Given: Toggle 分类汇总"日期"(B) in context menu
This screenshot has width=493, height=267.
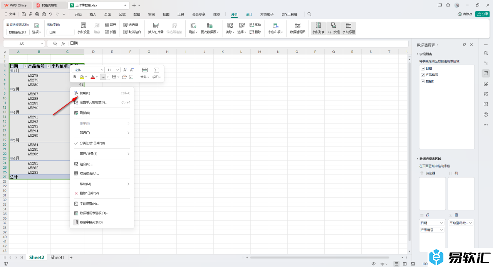Looking at the screenshot, I should point(102,143).
